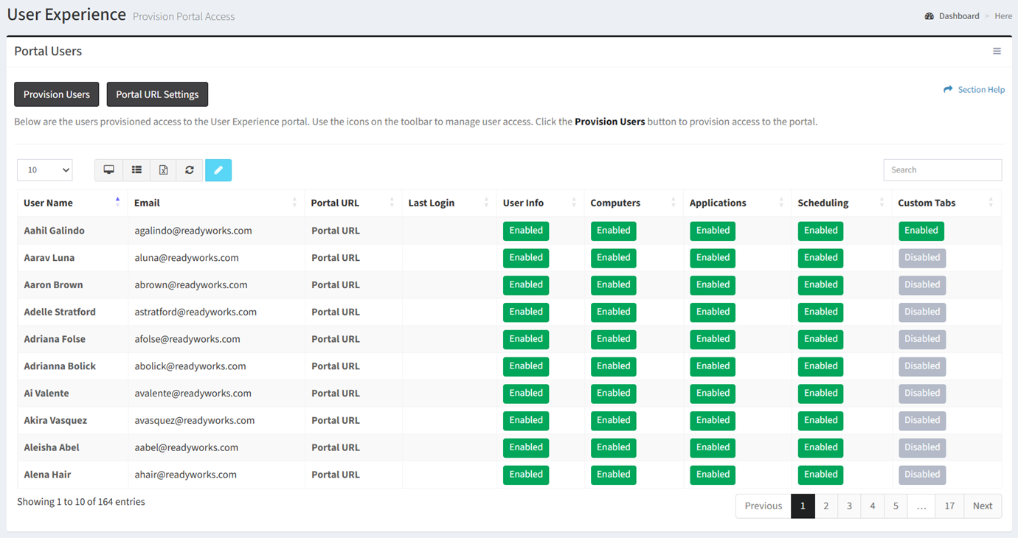The width and height of the screenshot is (1018, 538).
Task: Toggle User Info badge for Aaron Brown
Action: tap(526, 285)
